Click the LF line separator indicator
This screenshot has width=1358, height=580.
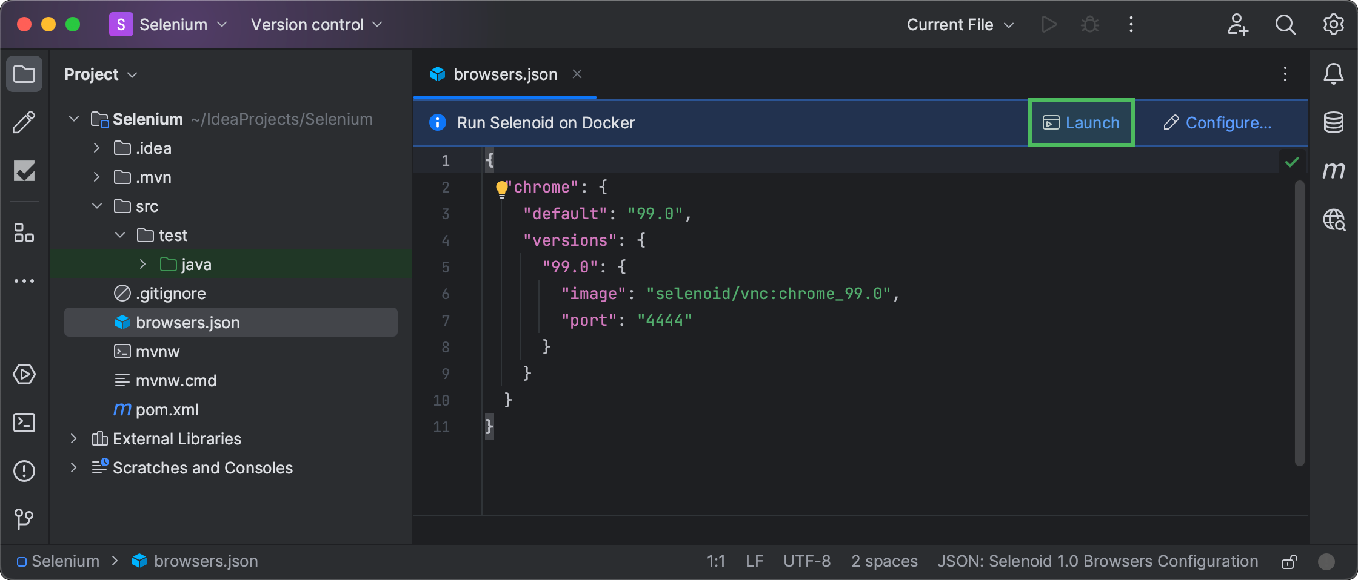click(x=754, y=561)
